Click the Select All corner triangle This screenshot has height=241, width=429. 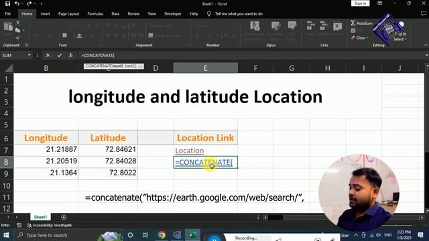tap(8, 68)
